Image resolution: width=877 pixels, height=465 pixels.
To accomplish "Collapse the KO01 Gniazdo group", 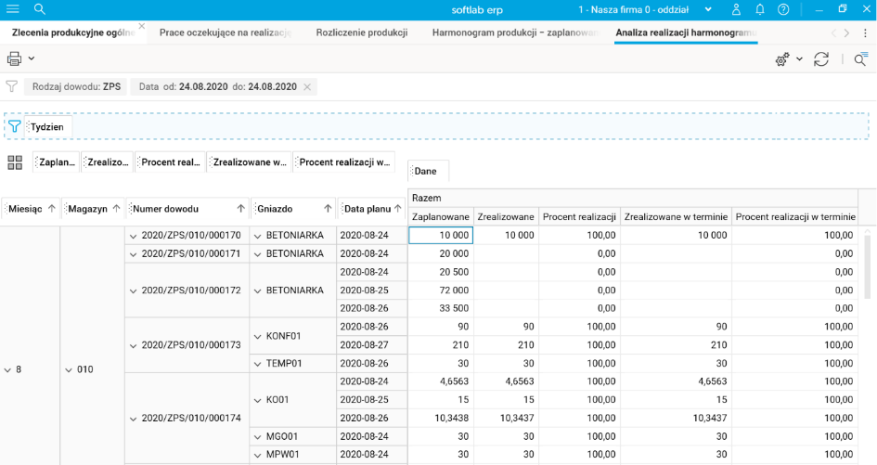I will coord(257,399).
